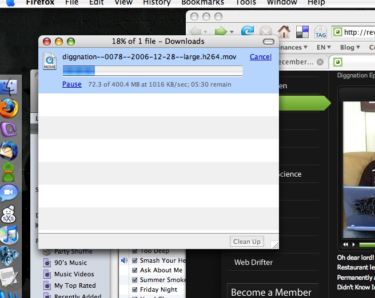Screen dimensions: 375x298
Task: Open the Forward history dropdown arrow
Action: pos(232,32)
